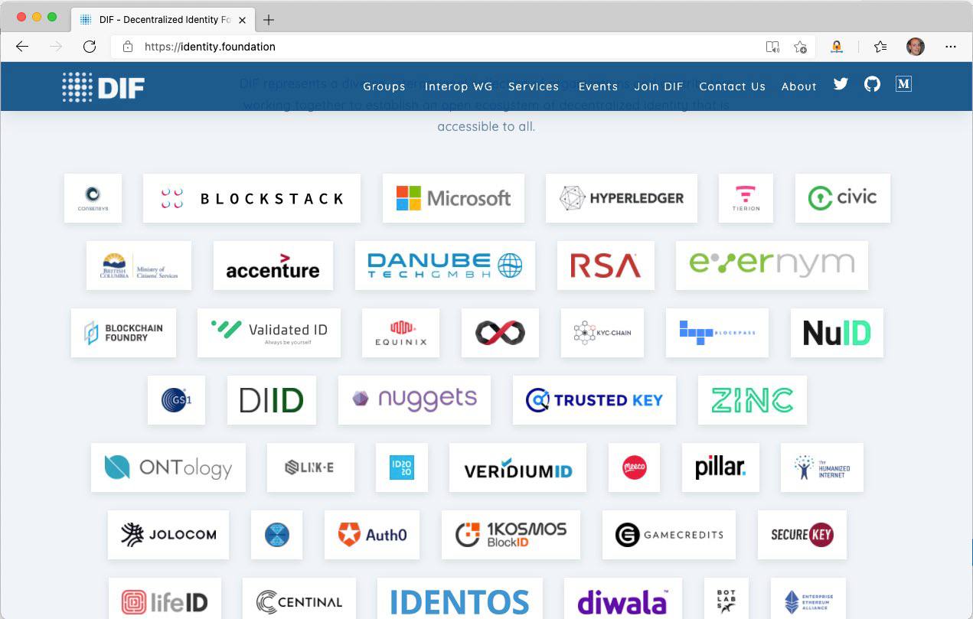Close the DIF browser tab
Screen dimensions: 973x619
pos(242,20)
